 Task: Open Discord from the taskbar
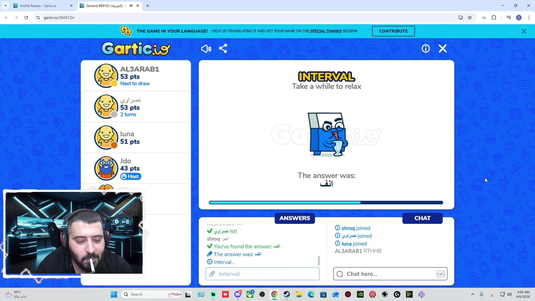pos(238,294)
